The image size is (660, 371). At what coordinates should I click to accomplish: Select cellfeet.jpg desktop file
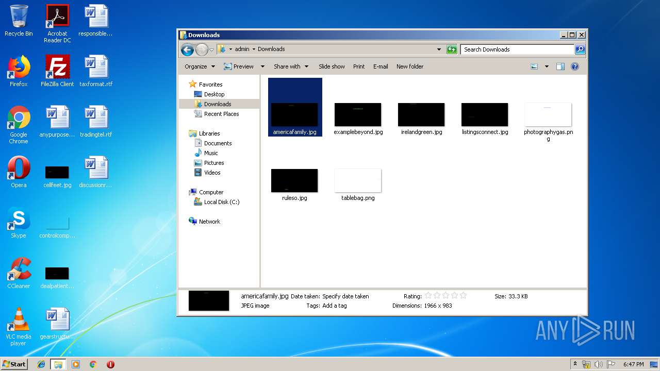click(x=57, y=176)
